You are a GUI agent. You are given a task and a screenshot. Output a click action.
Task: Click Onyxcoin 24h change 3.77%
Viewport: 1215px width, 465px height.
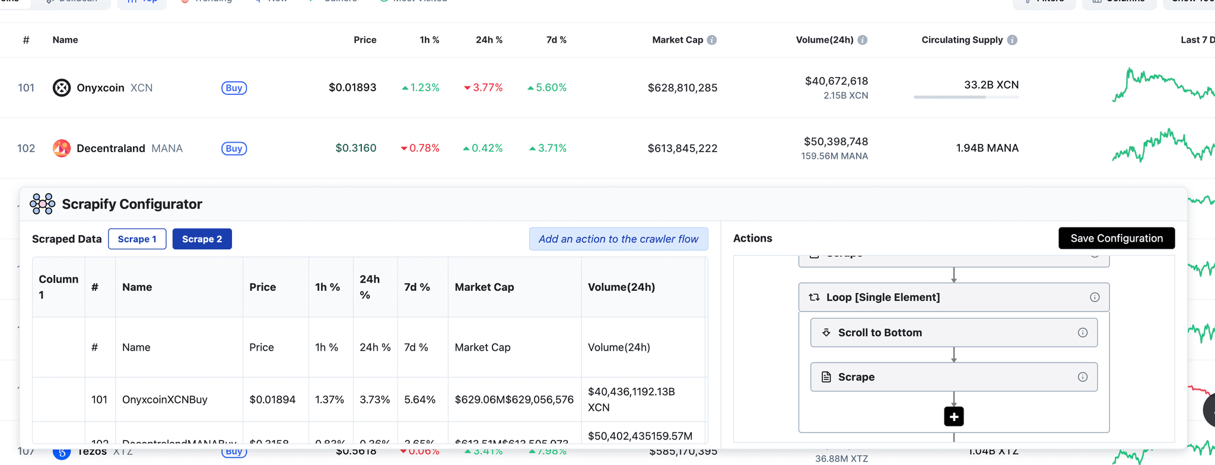tap(484, 88)
